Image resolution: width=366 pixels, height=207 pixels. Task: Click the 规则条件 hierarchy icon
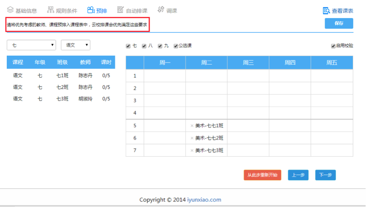(x=51, y=10)
